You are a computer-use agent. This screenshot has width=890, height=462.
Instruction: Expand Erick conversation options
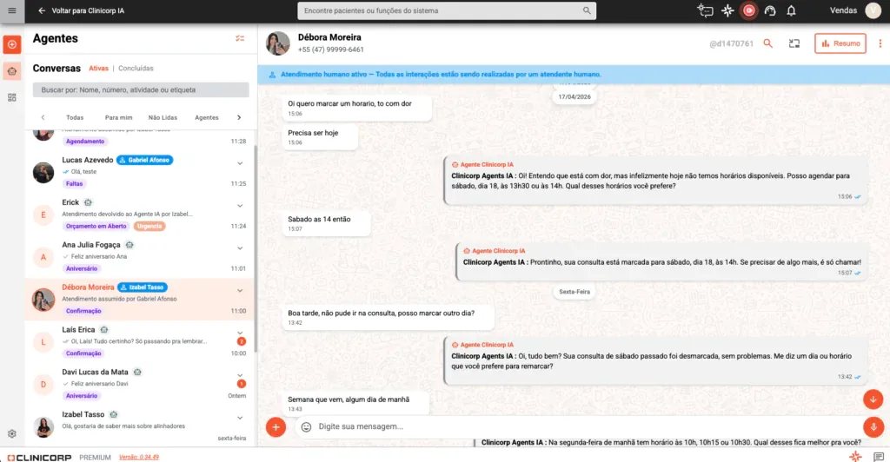(x=240, y=206)
